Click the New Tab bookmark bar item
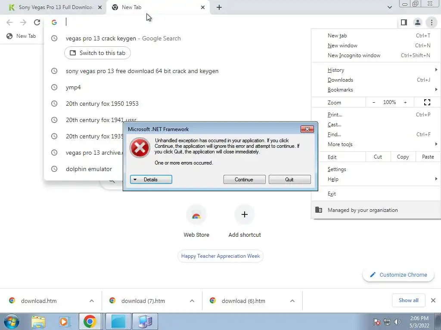Viewport: 441px width, 330px height. [x=22, y=36]
